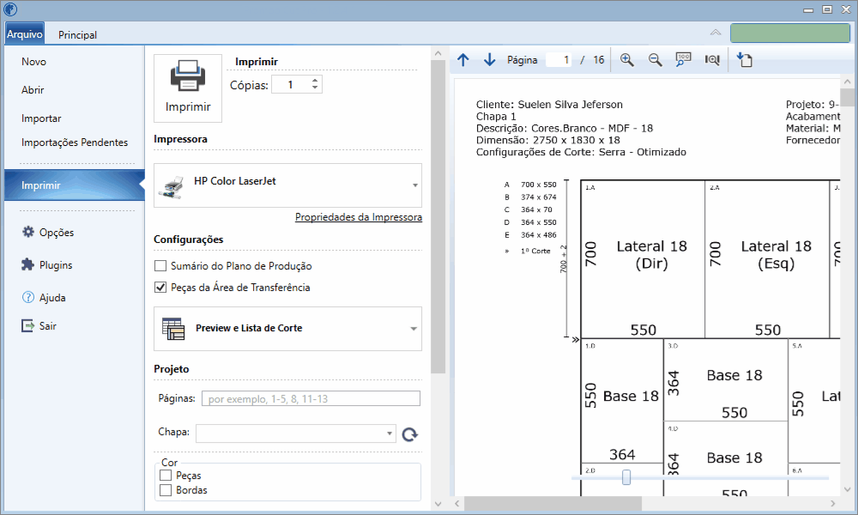Screen dimensions: 858x515
Task: Enable Sumário do Plano de Produção
Action: (x=160, y=266)
